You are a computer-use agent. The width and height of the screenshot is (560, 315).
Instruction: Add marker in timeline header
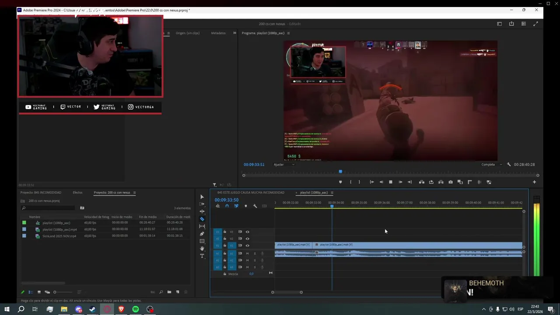coord(245,206)
